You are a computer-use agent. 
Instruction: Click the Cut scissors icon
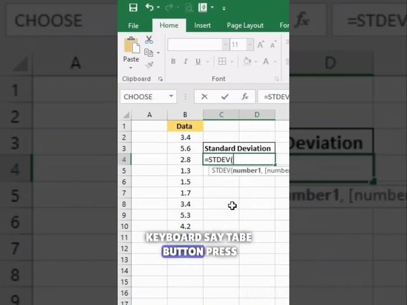pos(149,40)
